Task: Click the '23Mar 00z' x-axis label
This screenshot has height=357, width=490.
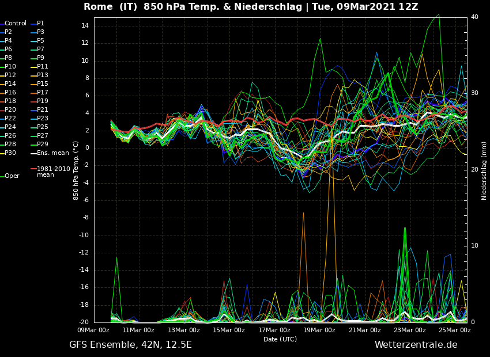Action: (410, 330)
